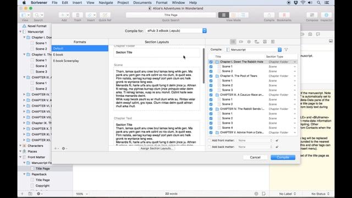This screenshot has height=198, width=352.
Task: Open the No Status dropdown in footer
Action: coord(320,194)
